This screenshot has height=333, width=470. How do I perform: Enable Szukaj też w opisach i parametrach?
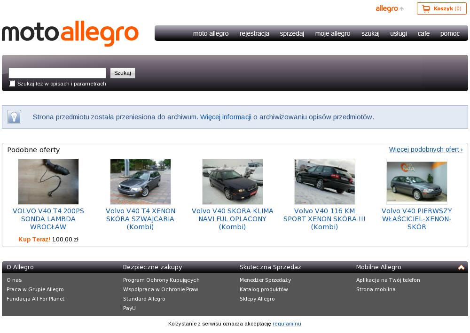tap(12, 84)
